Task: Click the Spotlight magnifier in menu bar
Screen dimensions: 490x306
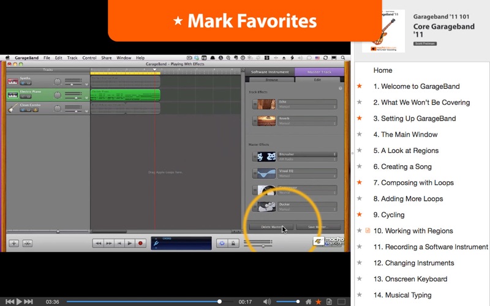Action: pos(343,58)
